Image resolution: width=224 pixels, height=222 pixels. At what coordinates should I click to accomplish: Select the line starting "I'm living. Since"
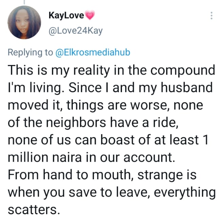[x=110, y=88]
